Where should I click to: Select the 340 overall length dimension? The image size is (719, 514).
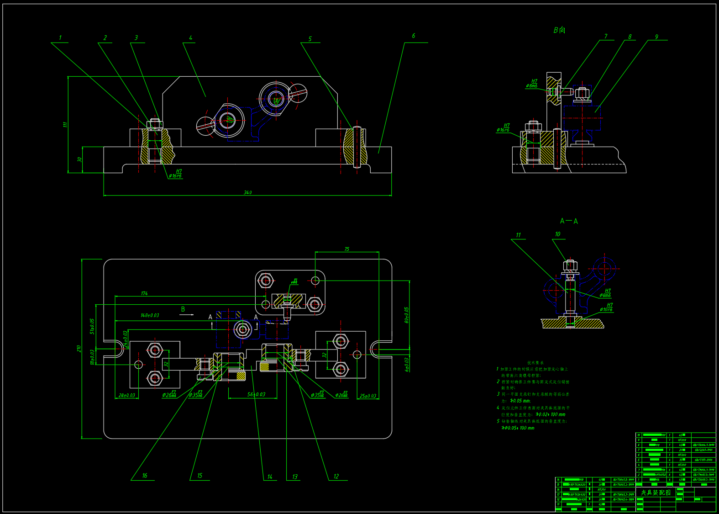pyautogui.click(x=247, y=192)
